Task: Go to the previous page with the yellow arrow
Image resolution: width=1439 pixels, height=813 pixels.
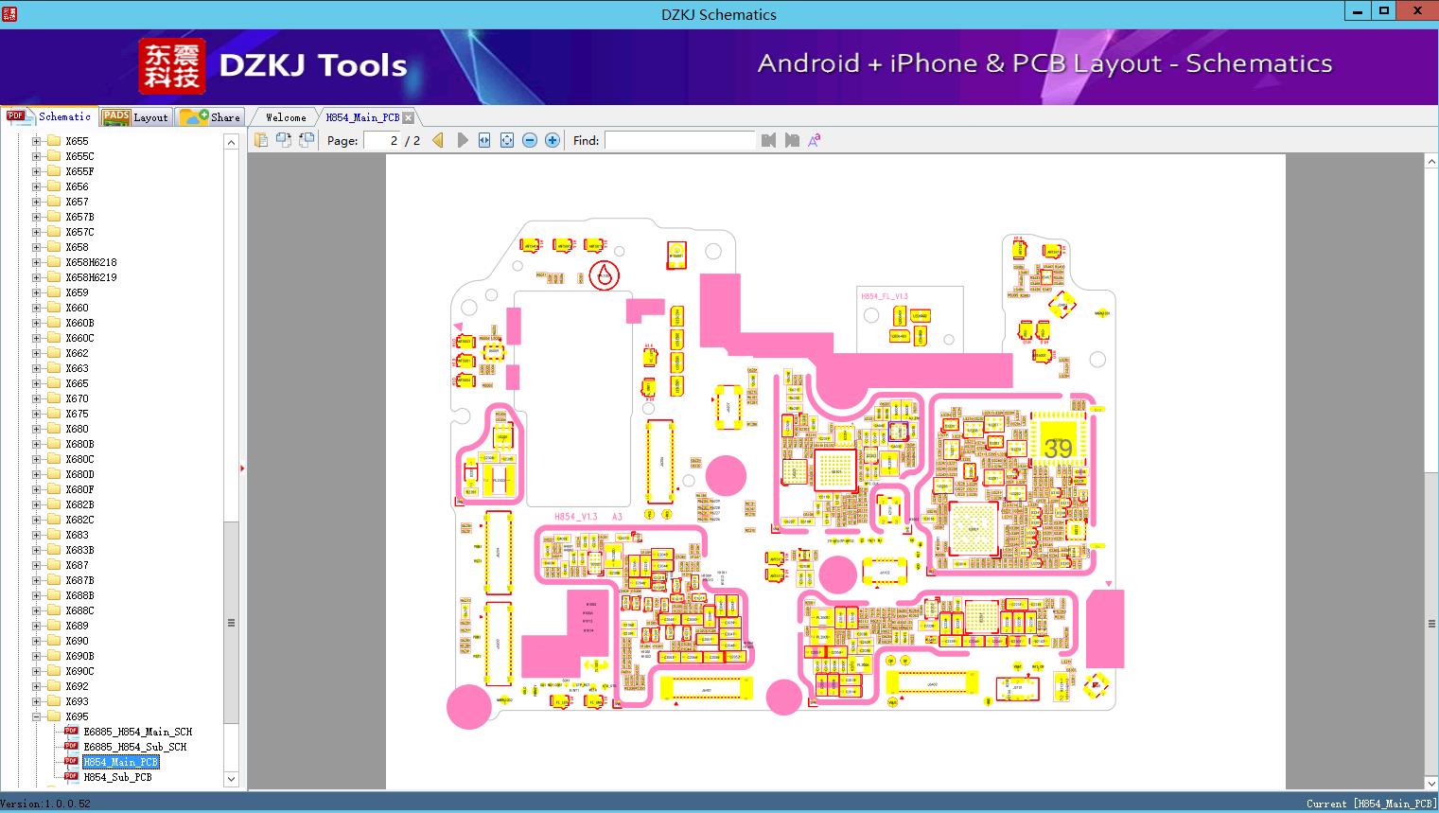Action: pos(438,140)
